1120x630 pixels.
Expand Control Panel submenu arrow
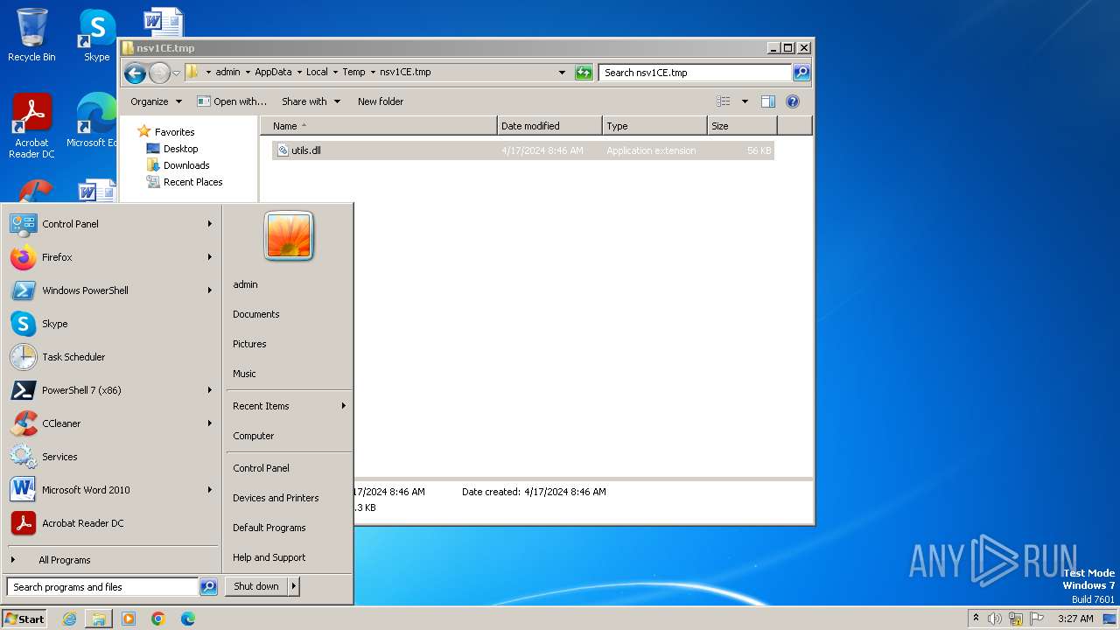coord(210,224)
